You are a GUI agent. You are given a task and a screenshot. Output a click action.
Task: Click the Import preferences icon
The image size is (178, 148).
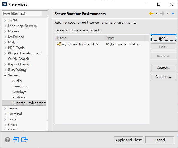pos(16,140)
